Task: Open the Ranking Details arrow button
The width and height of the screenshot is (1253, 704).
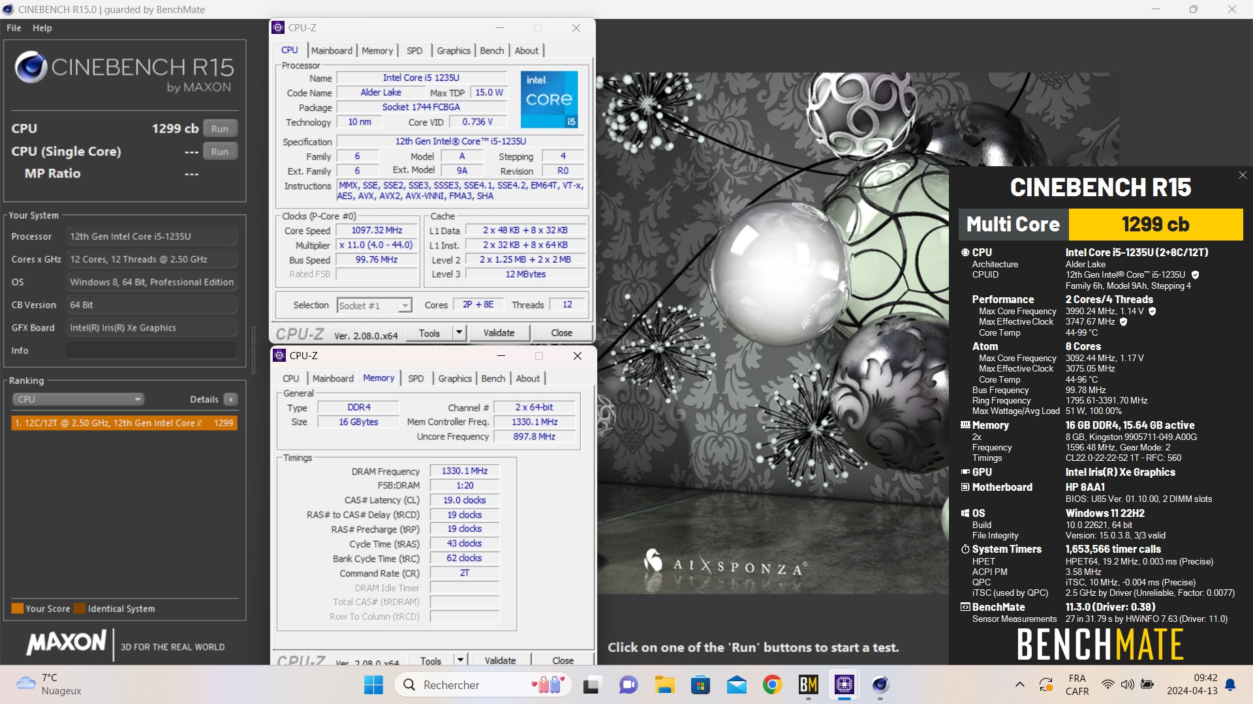Action: click(x=230, y=399)
